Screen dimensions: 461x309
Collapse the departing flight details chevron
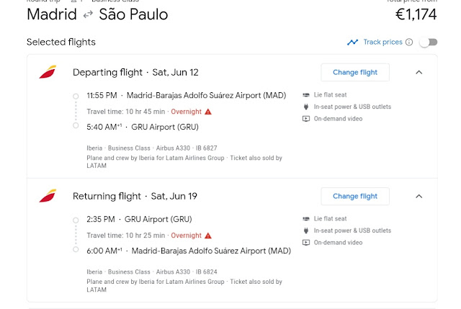click(419, 72)
